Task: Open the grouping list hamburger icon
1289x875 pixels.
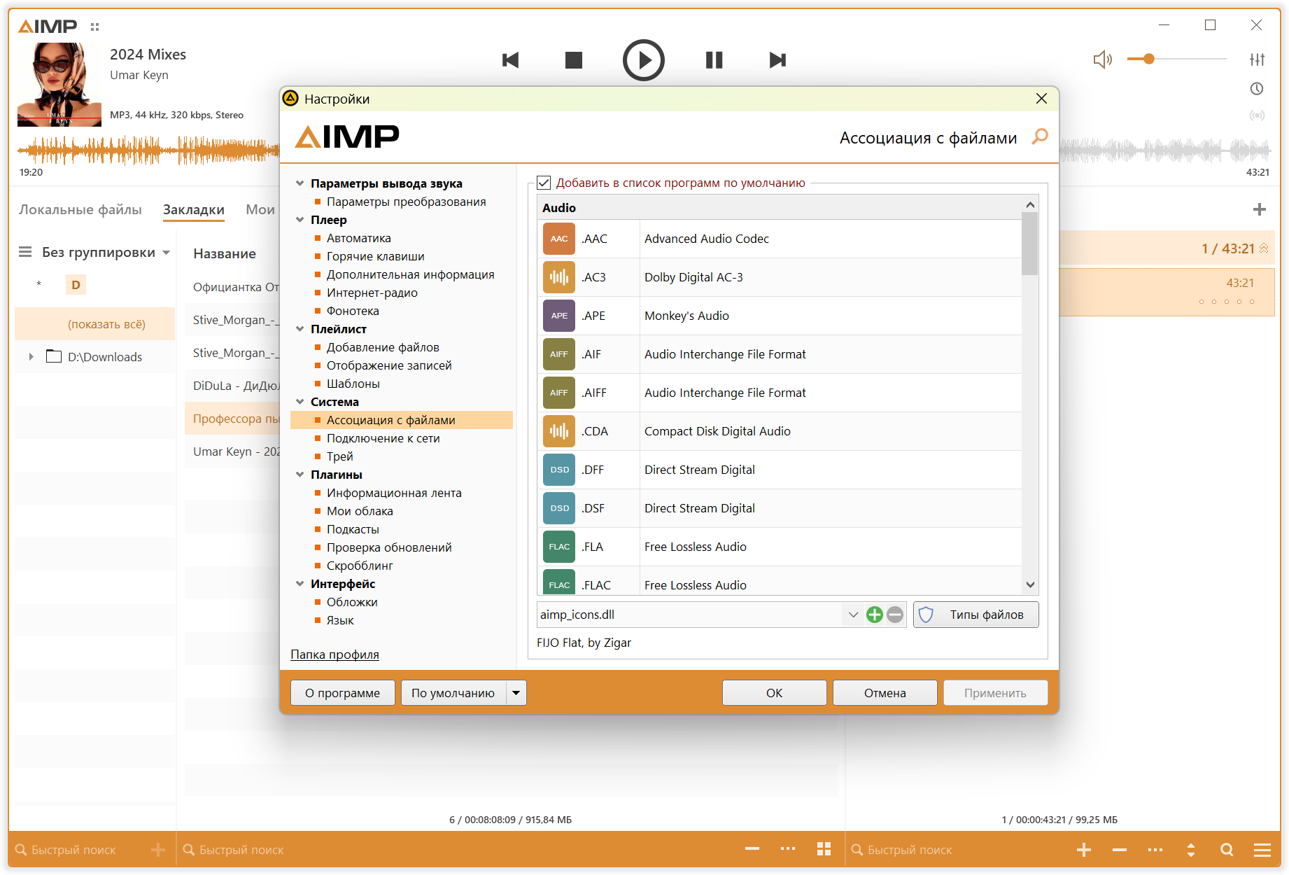Action: coord(25,252)
